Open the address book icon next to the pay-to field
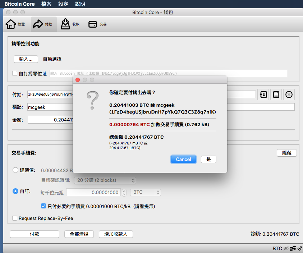 coord(263,95)
